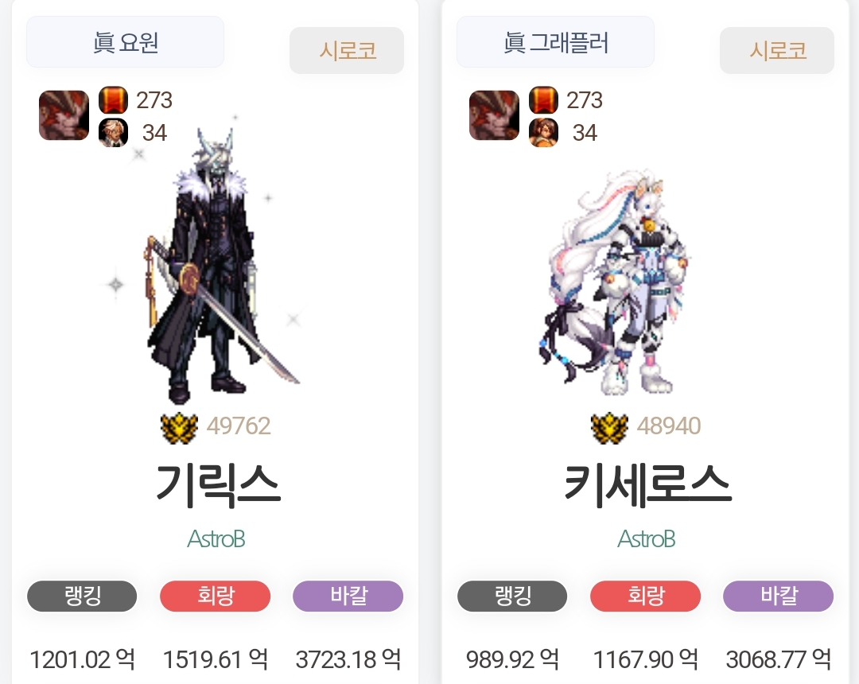Screen dimensions: 859x684
Task: Open the 기릭스 character name link
Action: (218, 485)
